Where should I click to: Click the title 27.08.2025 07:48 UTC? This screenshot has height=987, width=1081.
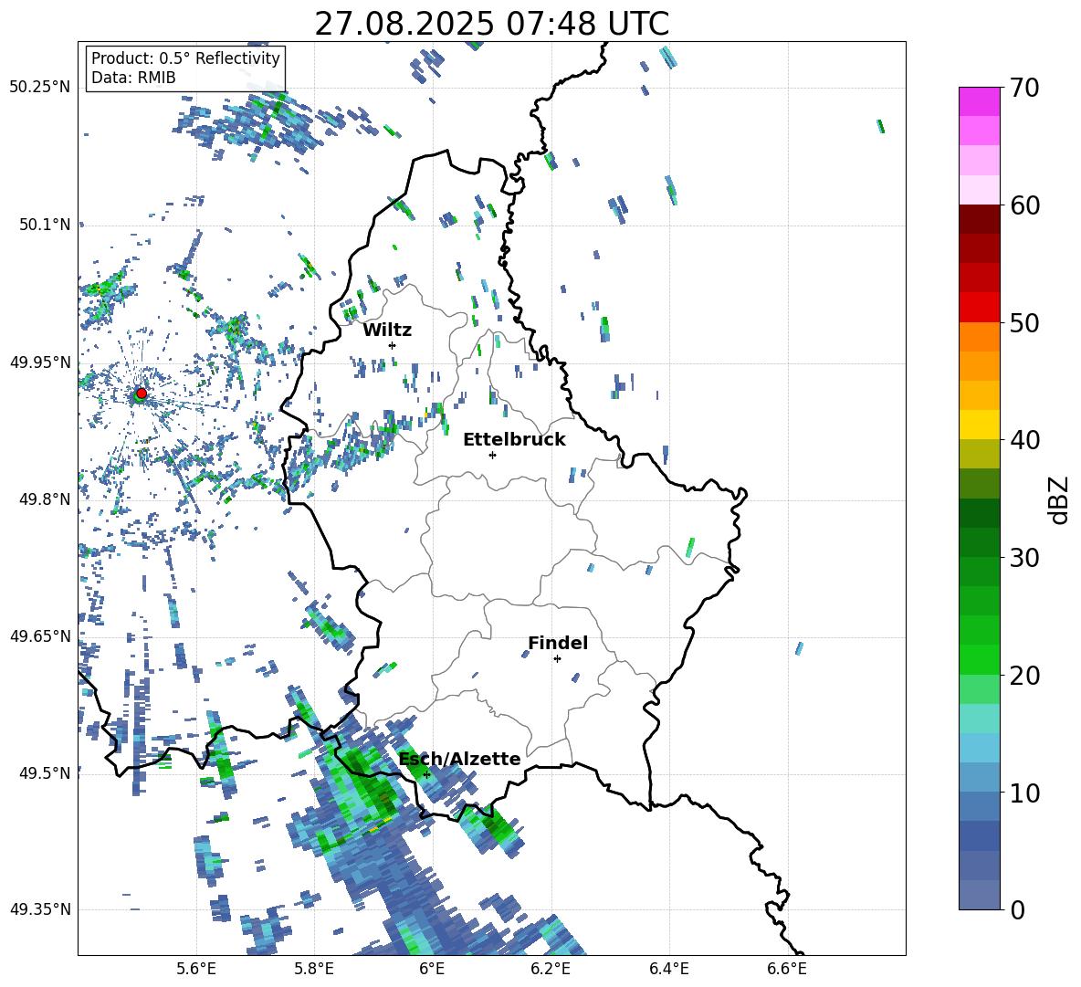(491, 24)
